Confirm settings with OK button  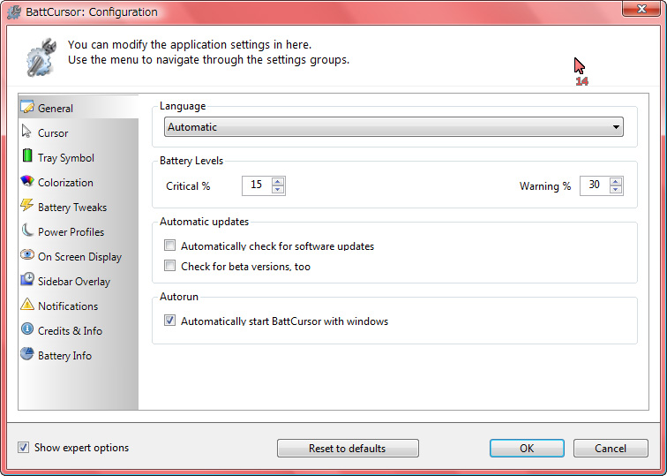(x=527, y=449)
